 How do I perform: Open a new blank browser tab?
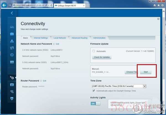88,6
